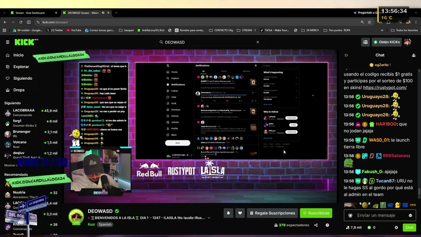The image size is (421, 237).
Task: Click the HAR1BOO username in chat
Action: point(386,124)
